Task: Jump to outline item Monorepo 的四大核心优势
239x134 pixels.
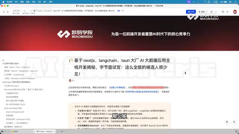Action: pos(24,89)
